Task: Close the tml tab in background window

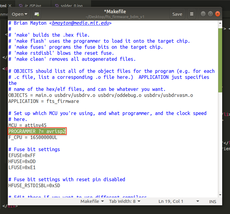Action: (x=10, y=6)
